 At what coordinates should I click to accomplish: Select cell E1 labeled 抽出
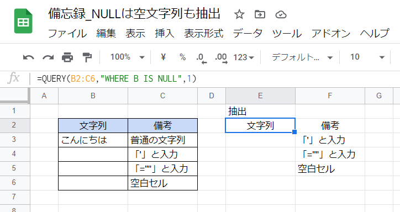(x=260, y=111)
